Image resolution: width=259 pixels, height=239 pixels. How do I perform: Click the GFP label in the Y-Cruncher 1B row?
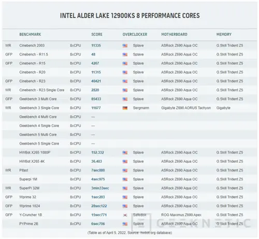[9, 215]
